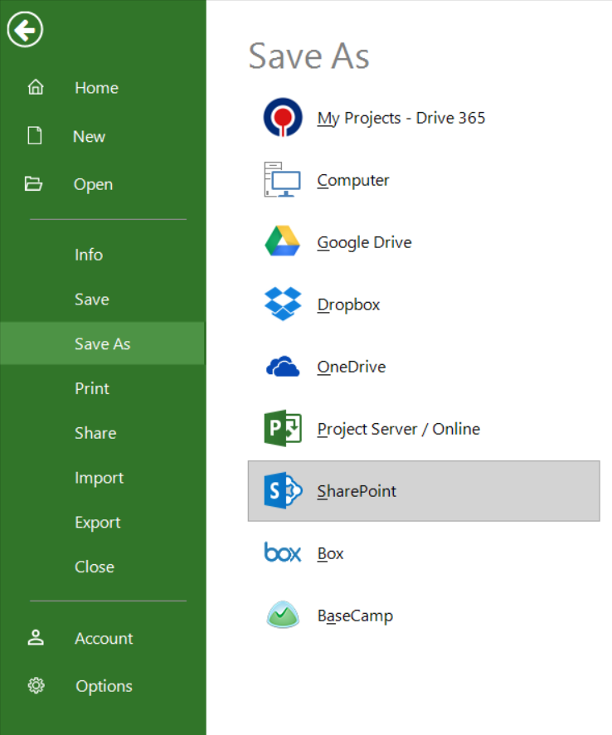Choose Box label as save location
612x735 pixels.
coord(330,553)
